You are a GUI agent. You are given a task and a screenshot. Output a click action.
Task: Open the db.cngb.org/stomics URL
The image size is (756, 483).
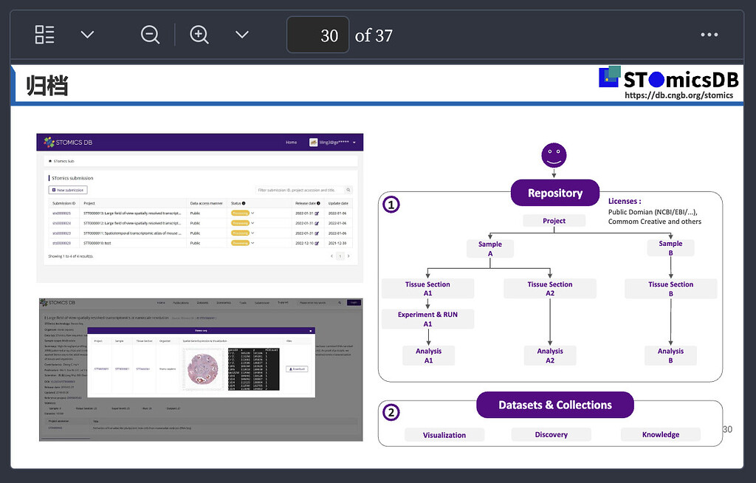click(678, 95)
